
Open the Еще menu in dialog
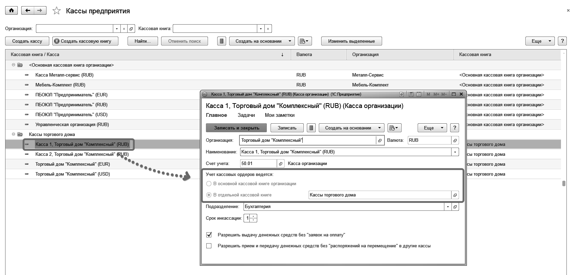click(432, 128)
